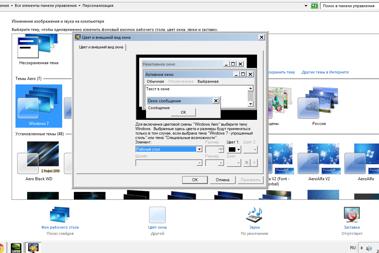The image size is (379, 253).
Task: Click the preview scrollbar down arrow
Action: click(x=250, y=104)
